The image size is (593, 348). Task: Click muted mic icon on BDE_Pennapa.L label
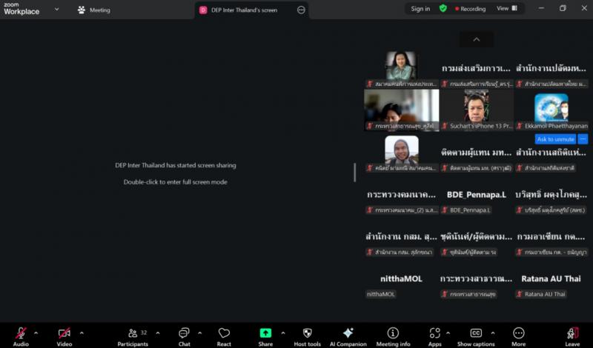click(445, 210)
